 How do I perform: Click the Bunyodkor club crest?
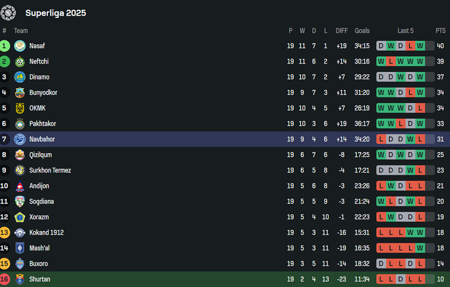[20, 93]
